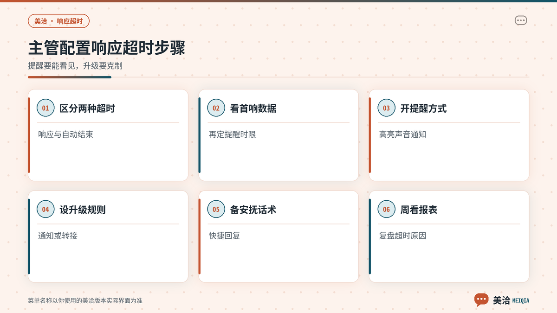
Task: Click card title 开提醒方式
Action: tap(423, 109)
